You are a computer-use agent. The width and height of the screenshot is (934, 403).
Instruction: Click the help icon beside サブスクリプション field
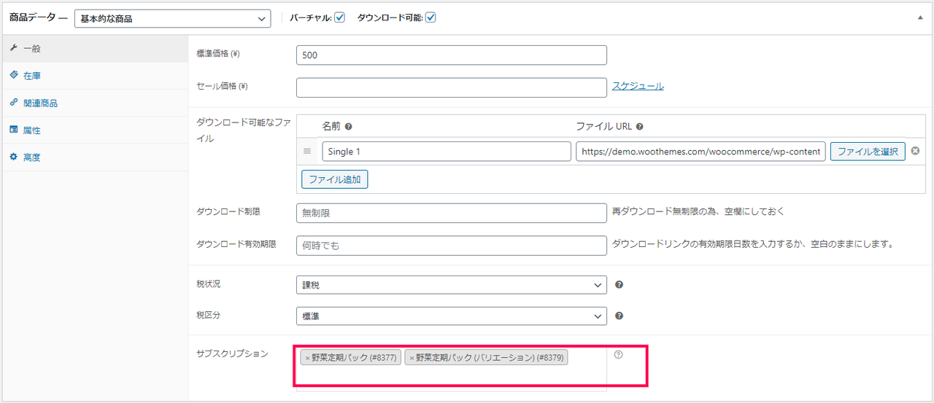point(618,355)
